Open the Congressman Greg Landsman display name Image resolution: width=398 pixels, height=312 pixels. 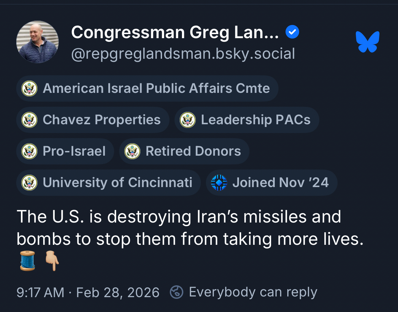[x=175, y=33]
